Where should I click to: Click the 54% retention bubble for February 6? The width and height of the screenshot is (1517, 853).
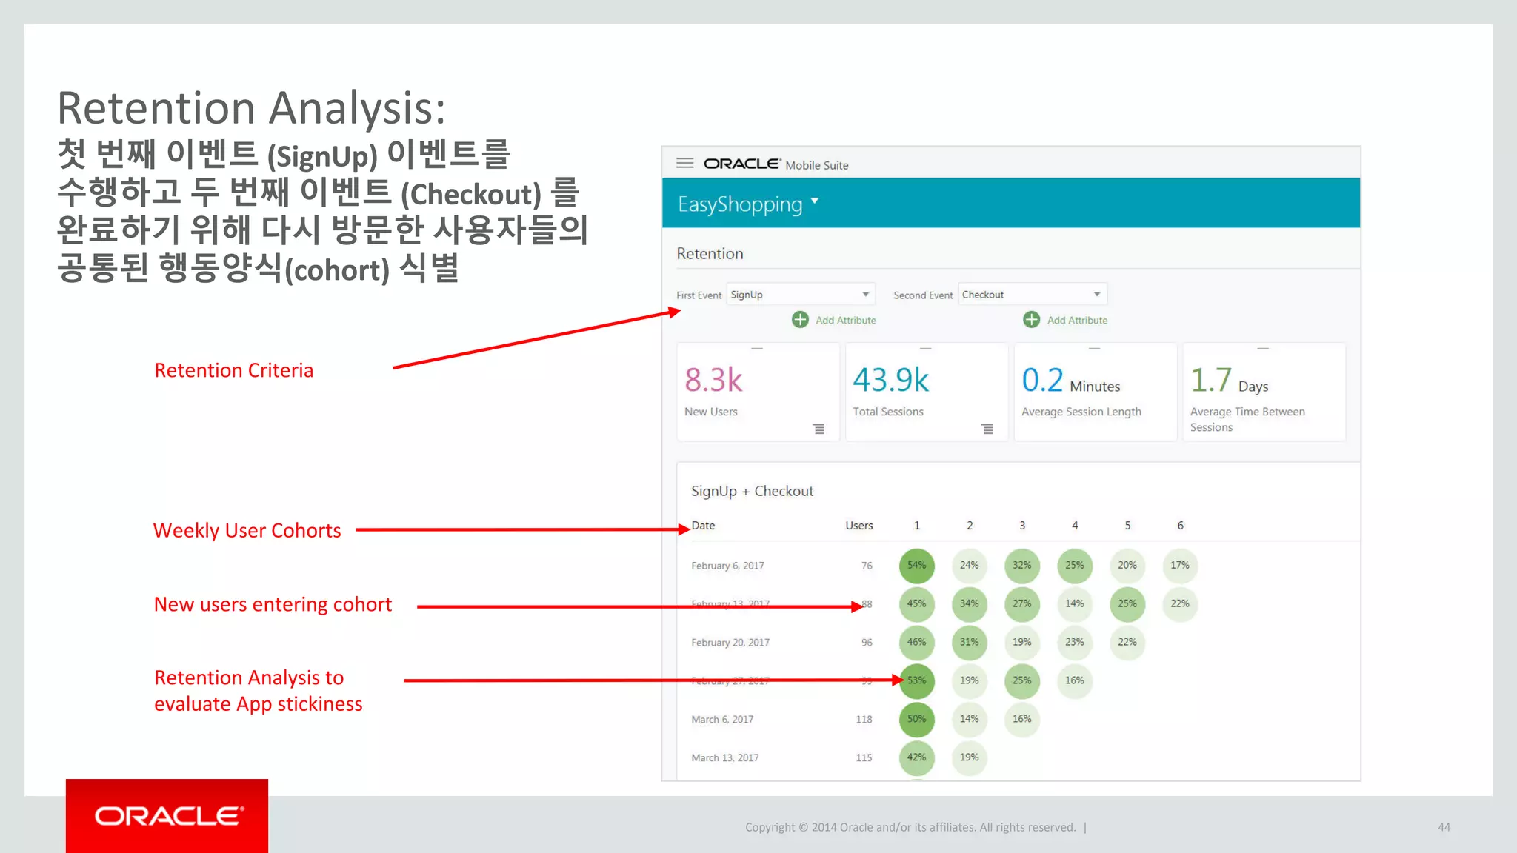[916, 566]
